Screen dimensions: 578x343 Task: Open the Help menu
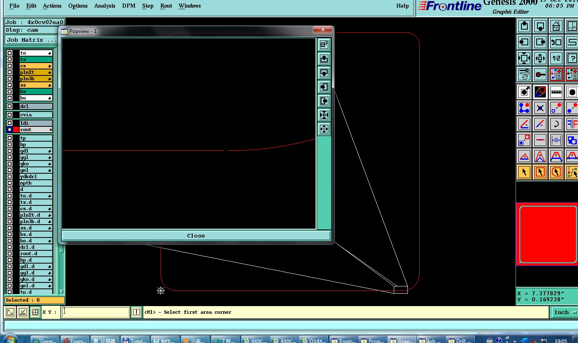point(403,6)
